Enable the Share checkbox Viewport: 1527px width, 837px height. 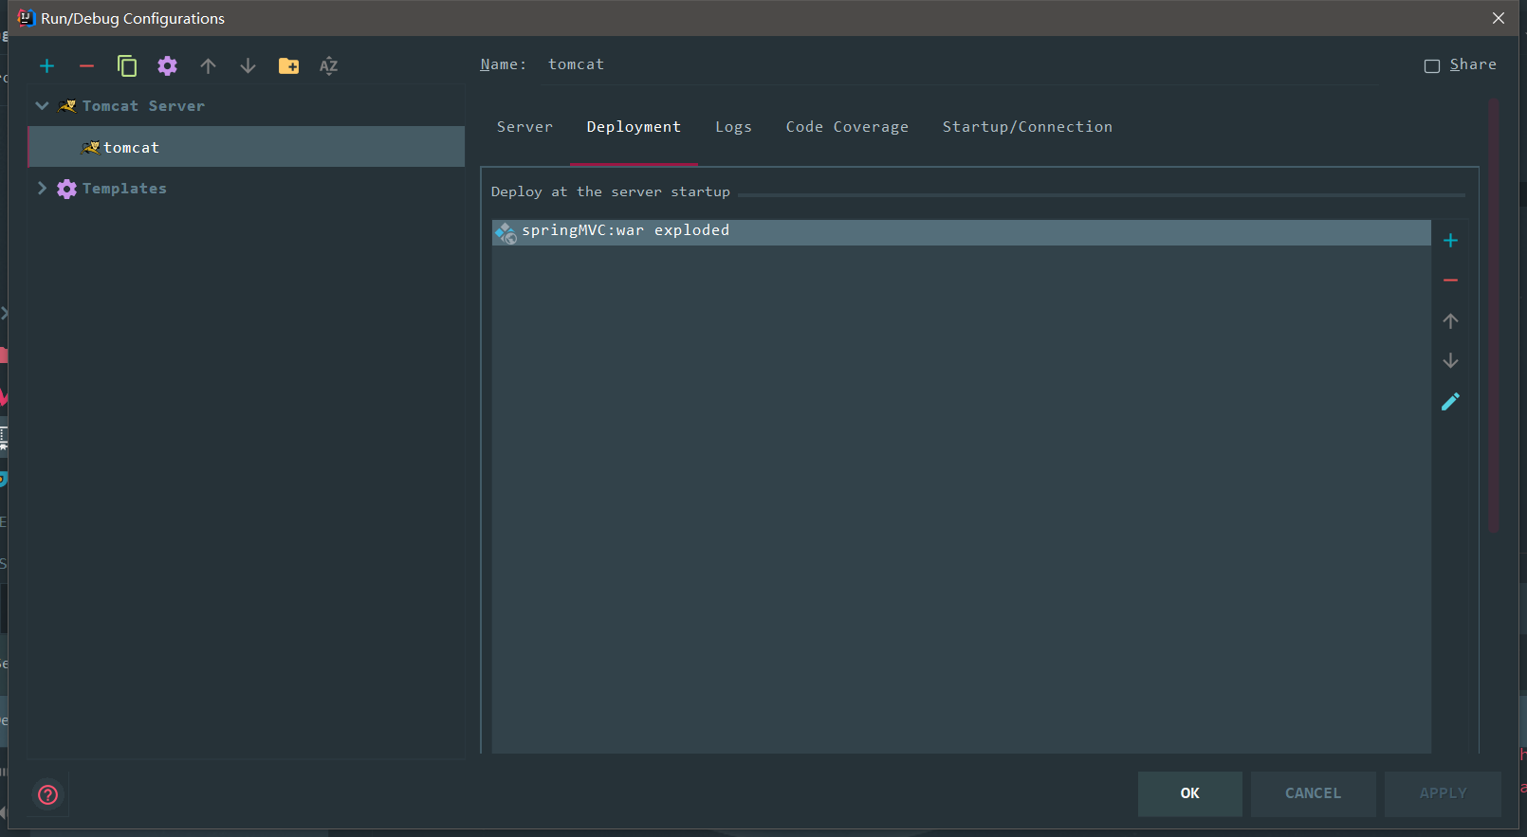1432,65
